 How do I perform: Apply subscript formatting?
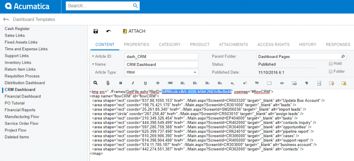click(232, 83)
